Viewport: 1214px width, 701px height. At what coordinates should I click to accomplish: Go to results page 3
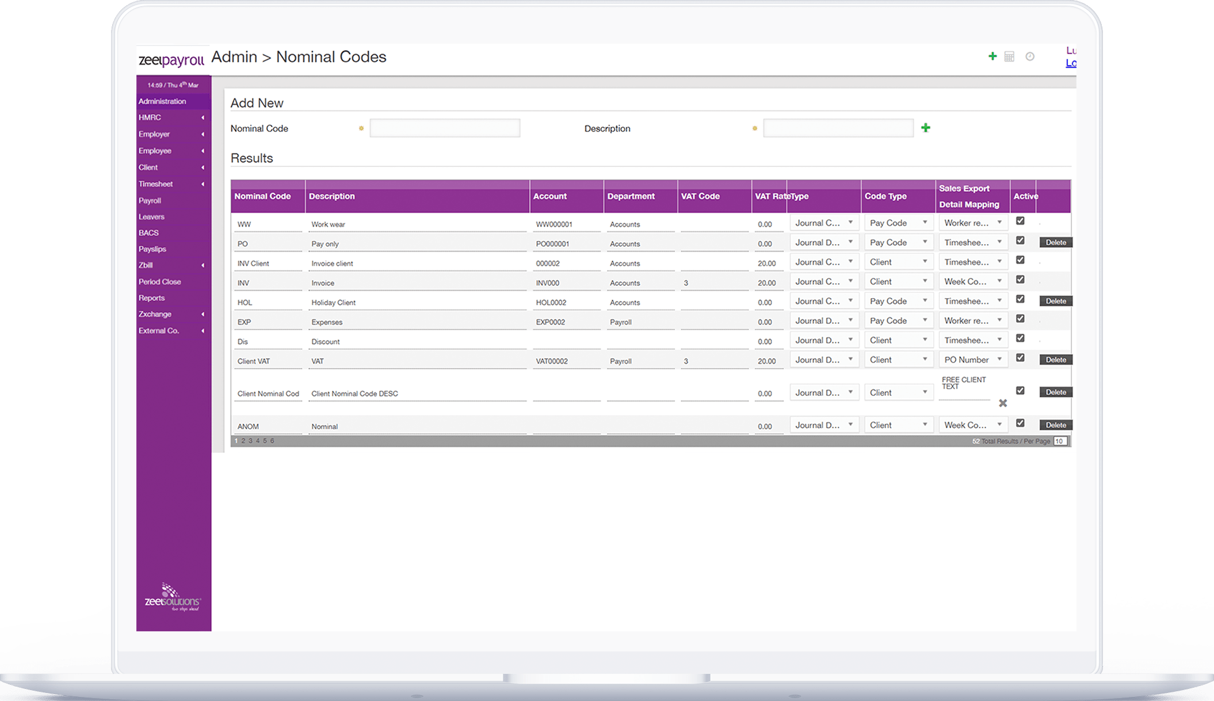coord(250,441)
